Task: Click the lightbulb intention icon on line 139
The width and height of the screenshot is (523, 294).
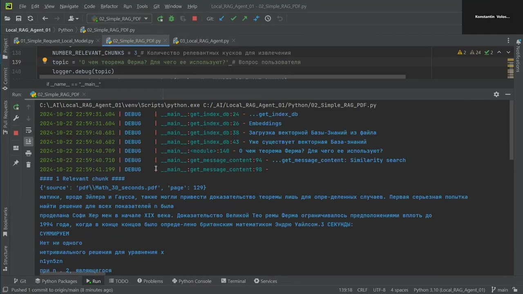Action: tap(45, 61)
